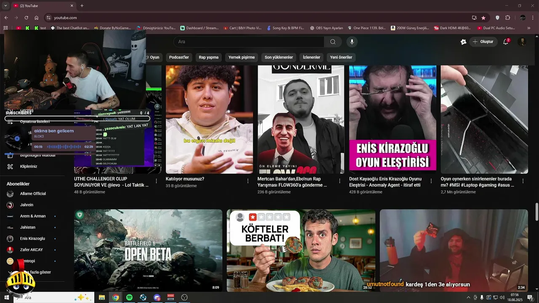Open Allame Official subscription
Screen dimensions: 539x303
click(33, 194)
